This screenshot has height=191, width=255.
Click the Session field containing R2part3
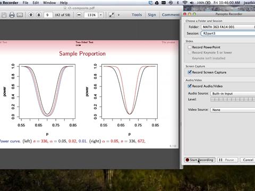click(228, 33)
